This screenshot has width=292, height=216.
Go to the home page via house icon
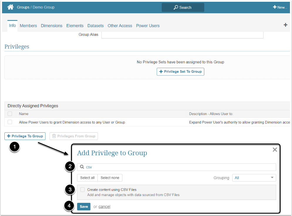[11, 7]
